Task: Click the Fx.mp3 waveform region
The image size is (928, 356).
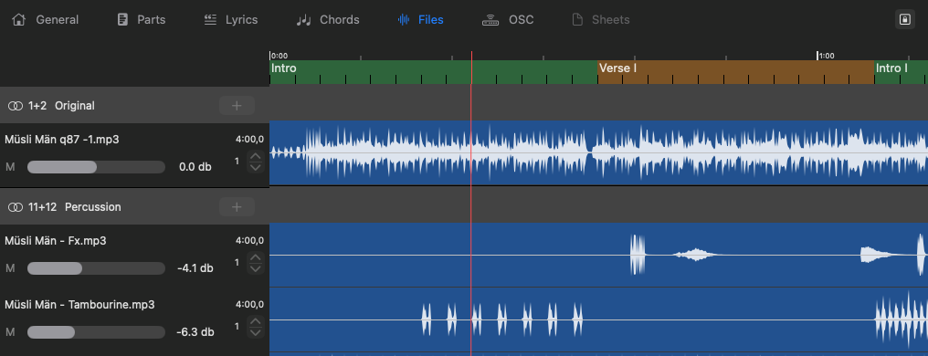Action: 598,255
